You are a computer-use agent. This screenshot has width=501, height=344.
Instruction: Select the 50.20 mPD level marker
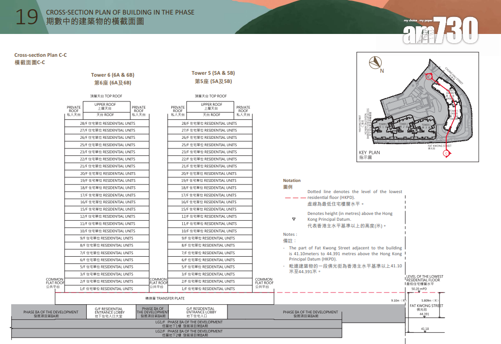(x=419, y=289)
